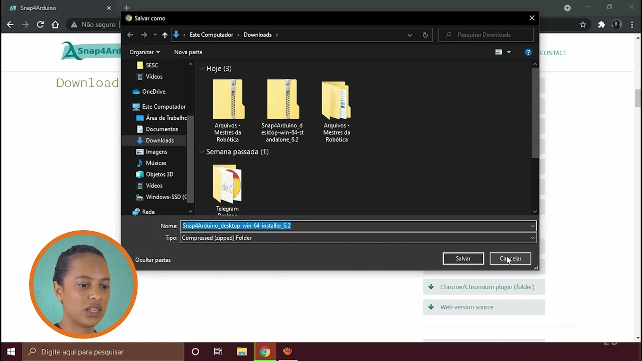The width and height of the screenshot is (642, 361).
Task: Click the Salvar button
Action: (x=463, y=259)
